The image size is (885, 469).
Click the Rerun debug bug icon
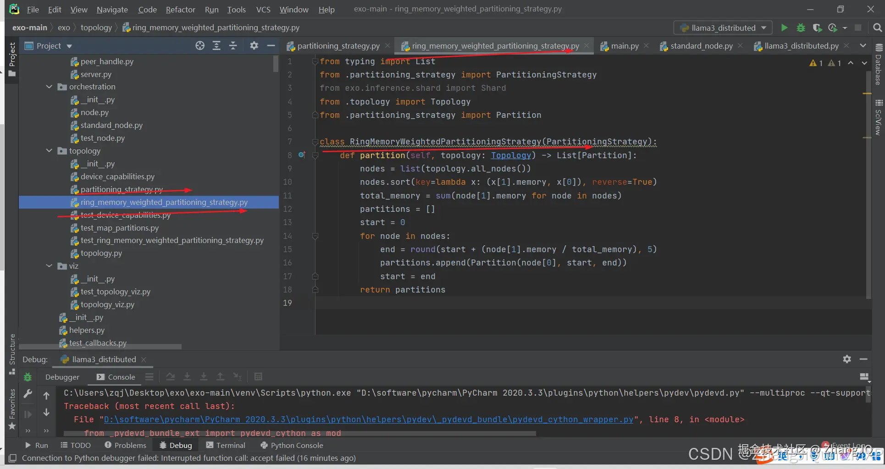[28, 377]
